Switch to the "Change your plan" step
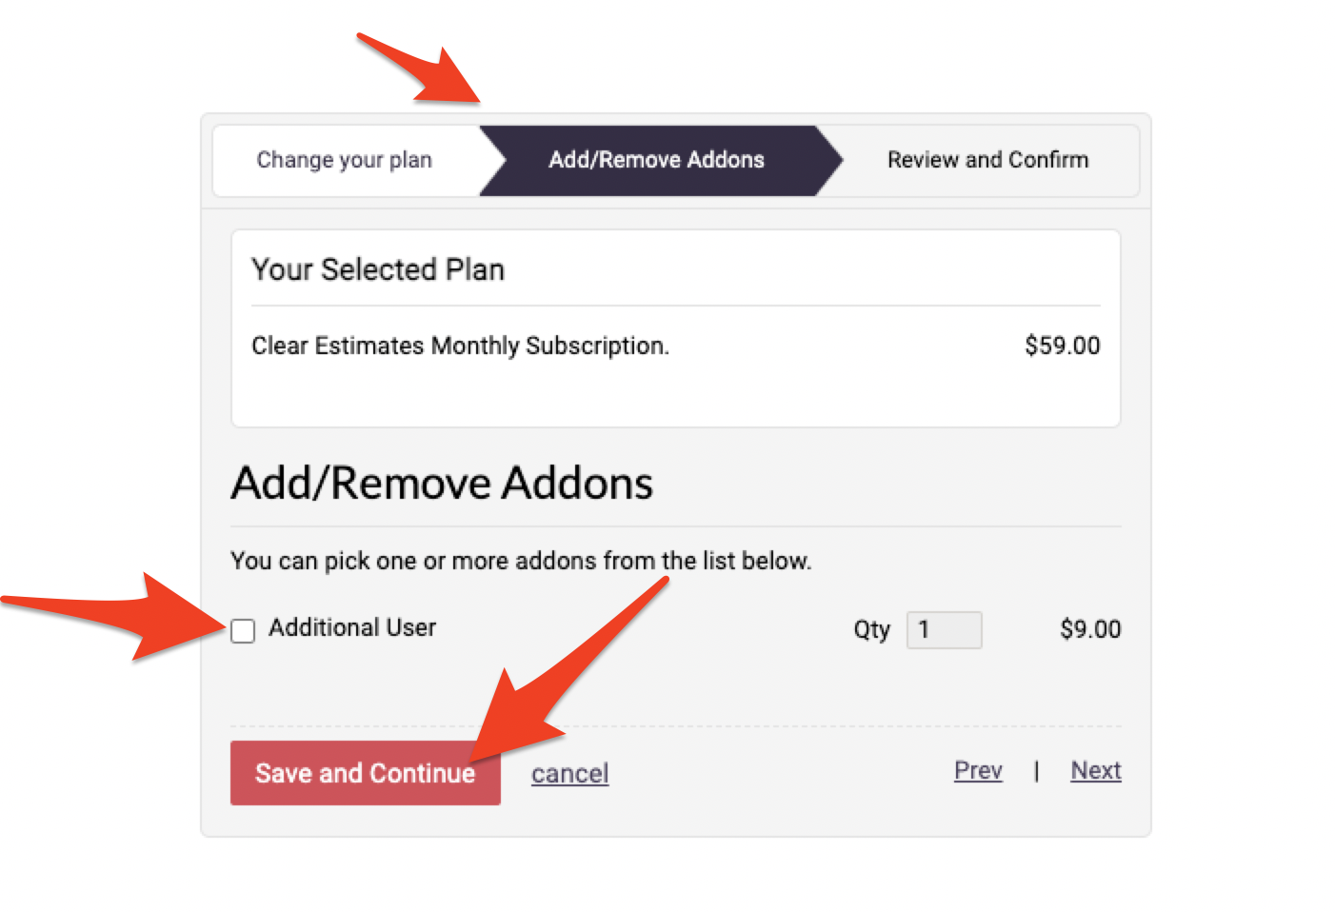This screenshot has height=912, width=1335. (344, 160)
